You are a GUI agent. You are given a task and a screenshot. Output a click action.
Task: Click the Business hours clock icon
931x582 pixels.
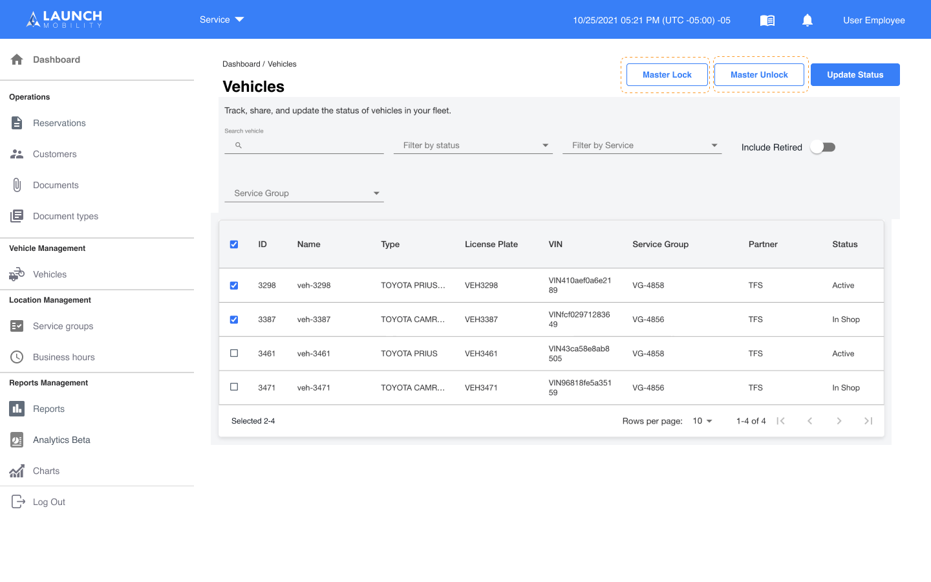[17, 357]
